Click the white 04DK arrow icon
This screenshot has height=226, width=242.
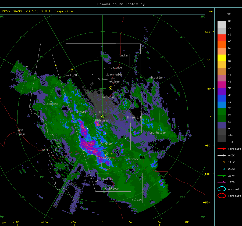pyautogui.click(x=222, y=156)
